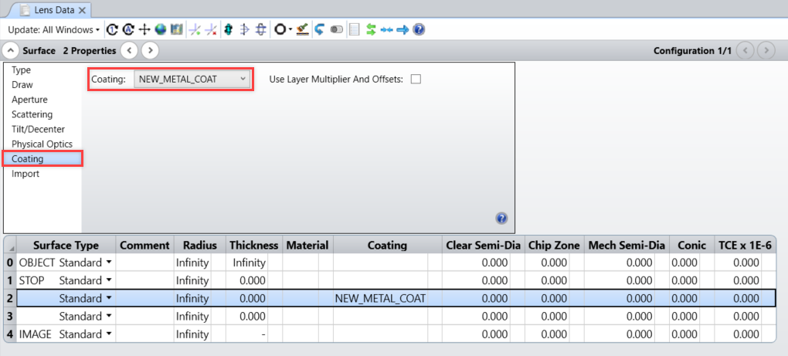The width and height of the screenshot is (788, 356).
Task: Go to previous surface properties
Action: (129, 51)
